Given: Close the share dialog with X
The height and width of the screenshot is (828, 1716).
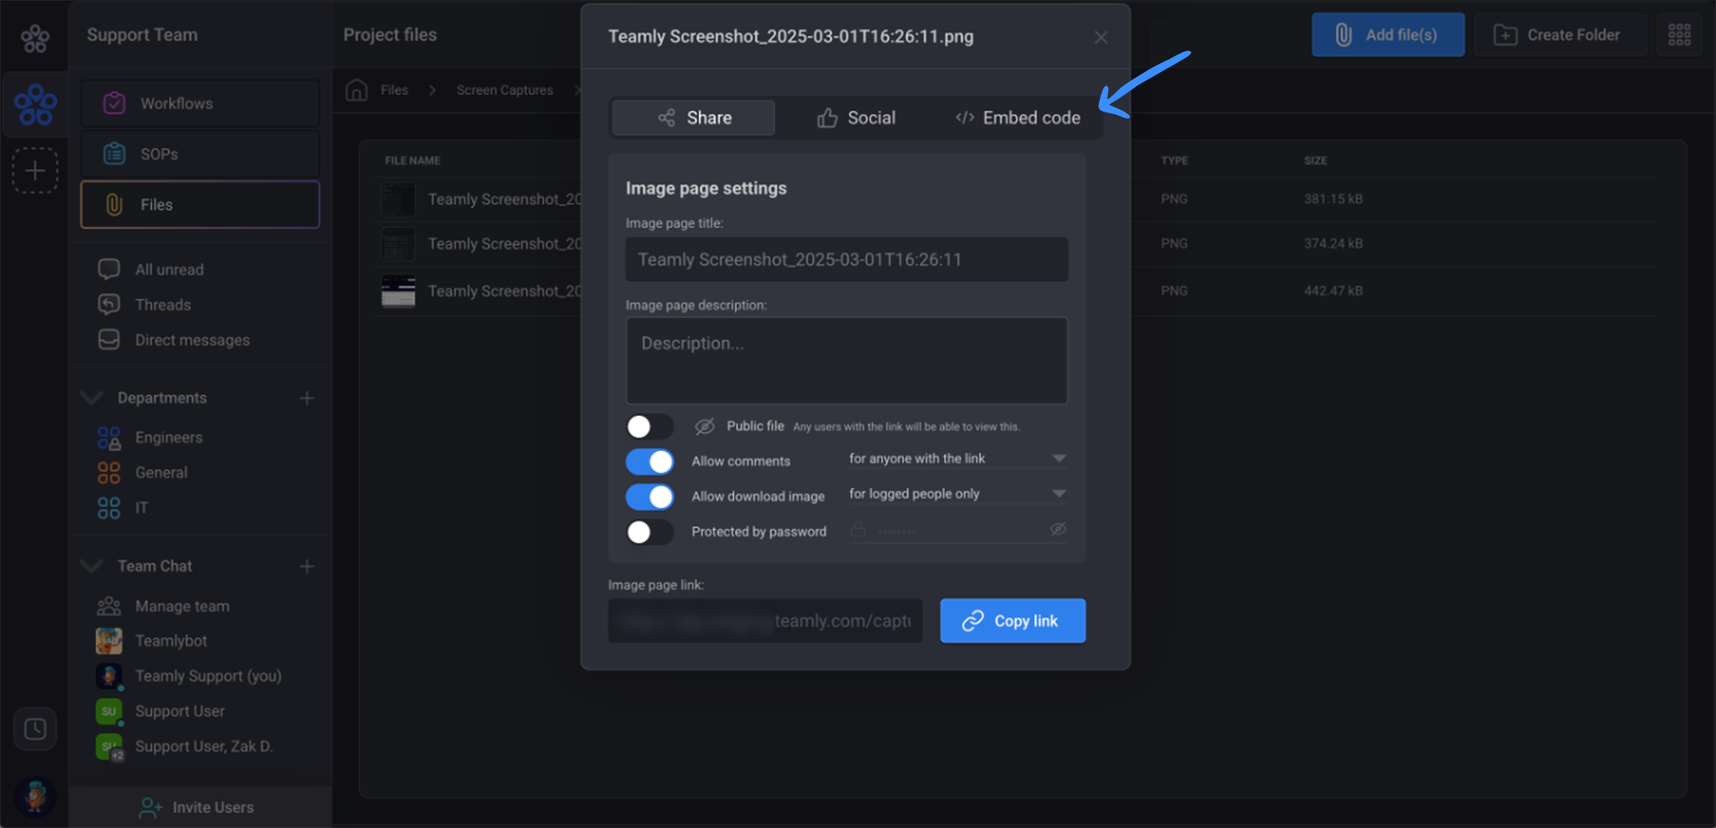Looking at the screenshot, I should click(1101, 37).
